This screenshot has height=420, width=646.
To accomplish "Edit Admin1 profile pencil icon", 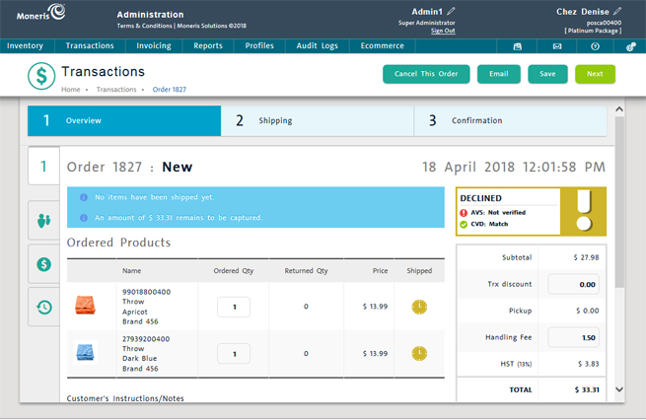I will (x=452, y=12).
